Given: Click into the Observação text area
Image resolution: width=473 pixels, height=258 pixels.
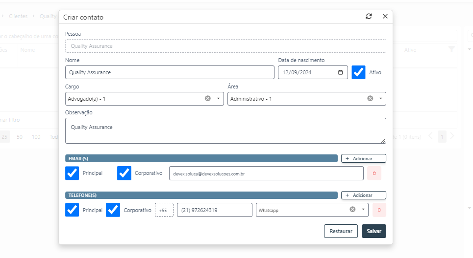Looking at the screenshot, I should point(225,130).
